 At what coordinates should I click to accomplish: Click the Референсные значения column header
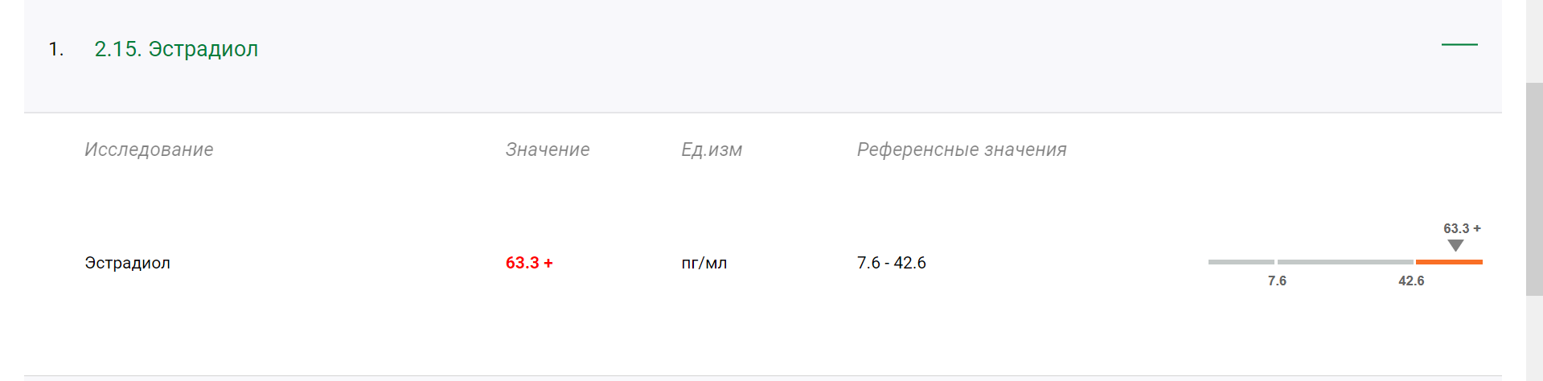pos(962,150)
